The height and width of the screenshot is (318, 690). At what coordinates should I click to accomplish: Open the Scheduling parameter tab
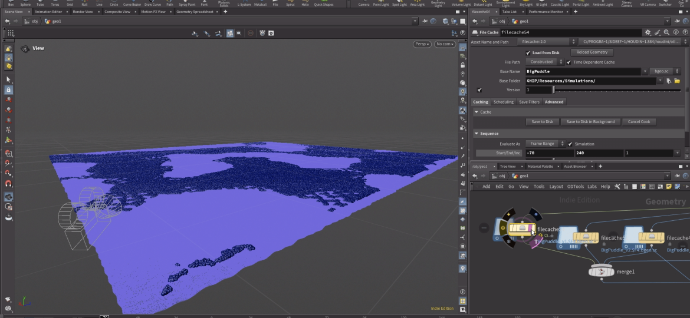503,102
